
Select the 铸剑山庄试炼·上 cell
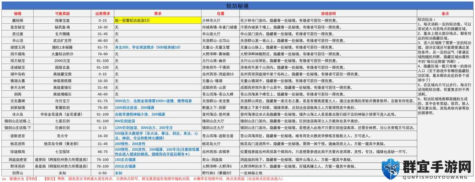click(18, 121)
